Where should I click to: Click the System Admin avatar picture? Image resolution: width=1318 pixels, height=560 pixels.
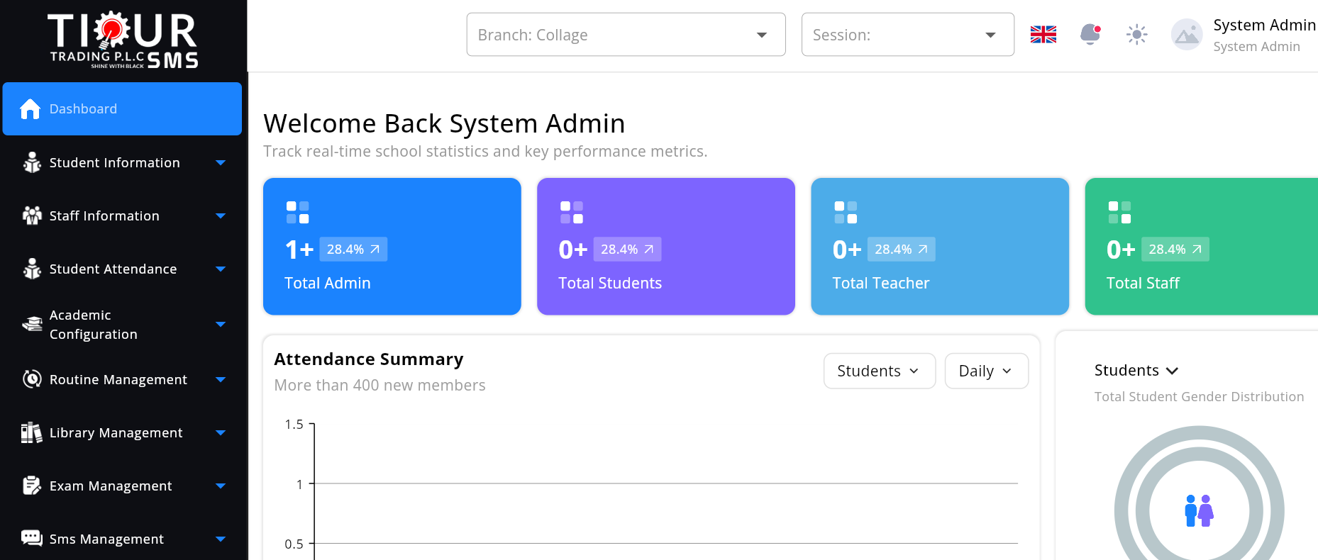[x=1187, y=35]
